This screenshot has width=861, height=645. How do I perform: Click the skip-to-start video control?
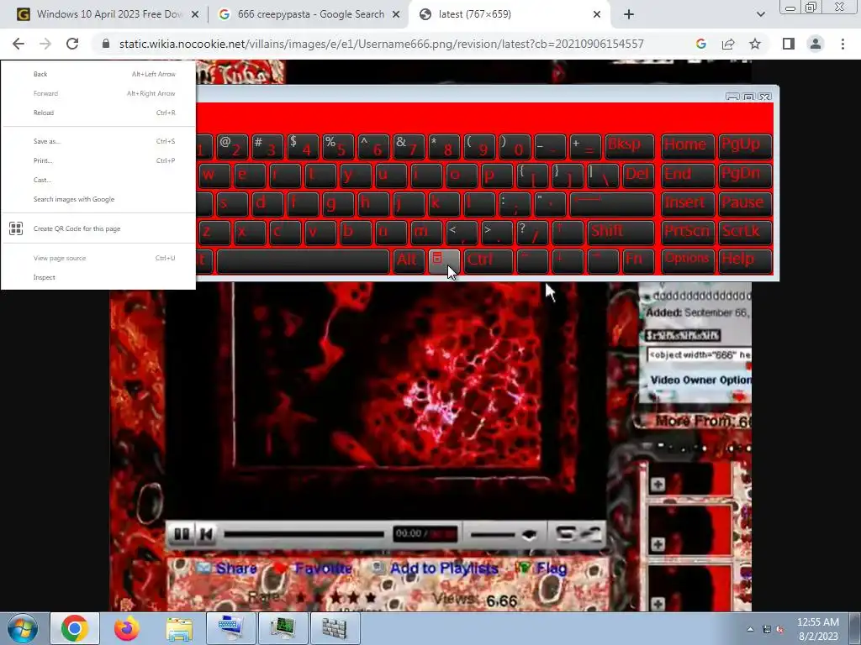pyautogui.click(x=206, y=533)
